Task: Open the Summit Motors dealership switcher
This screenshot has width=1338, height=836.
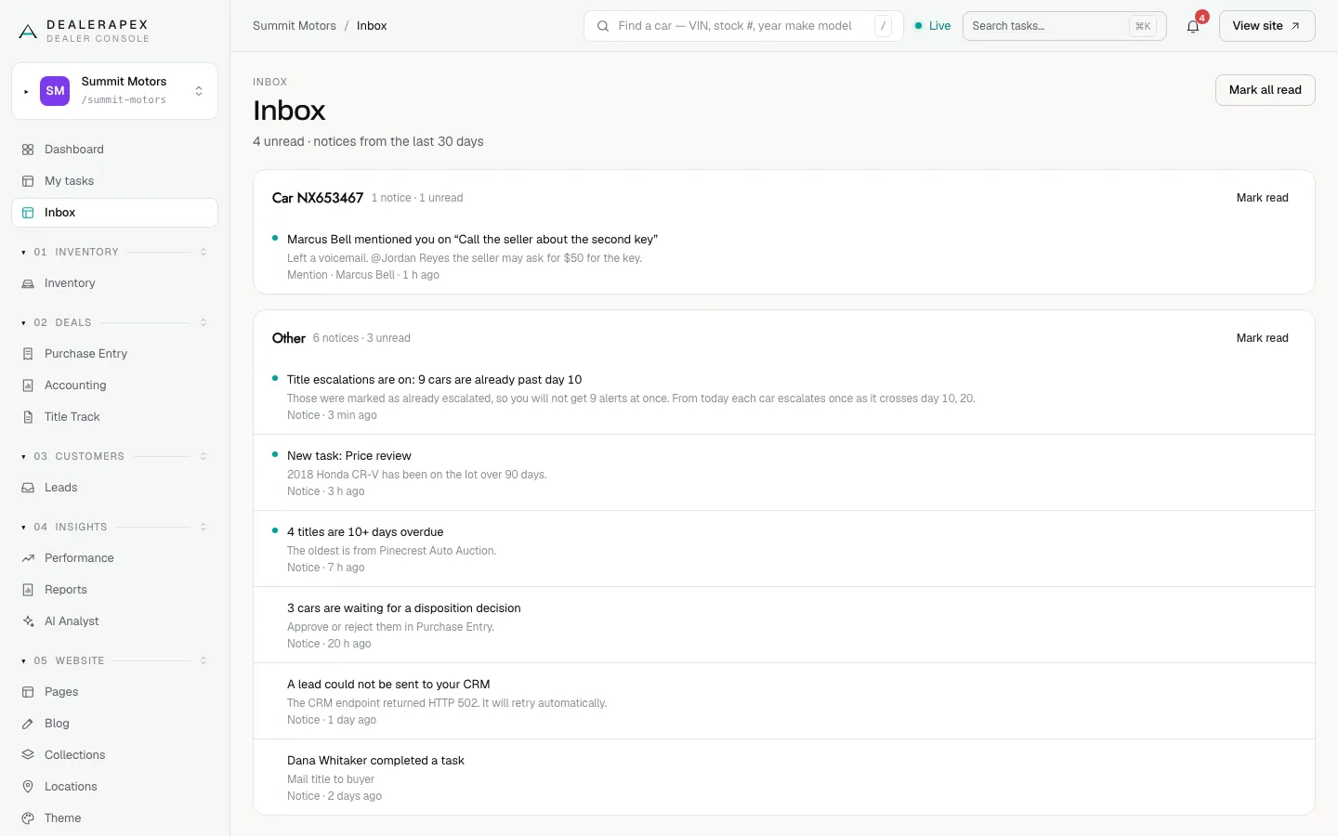Action: pyautogui.click(x=114, y=91)
